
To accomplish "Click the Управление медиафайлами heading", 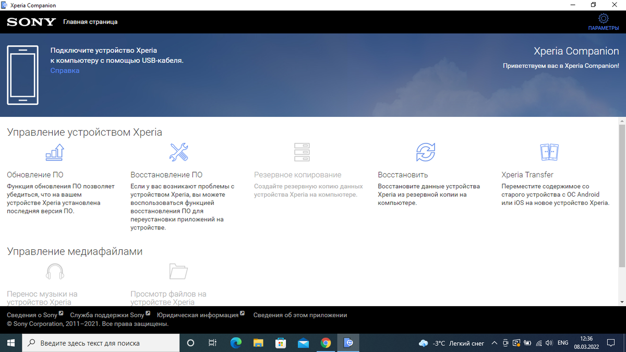I will tap(75, 251).
